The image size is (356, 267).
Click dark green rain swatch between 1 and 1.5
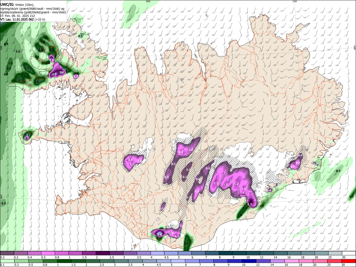coord(64,261)
